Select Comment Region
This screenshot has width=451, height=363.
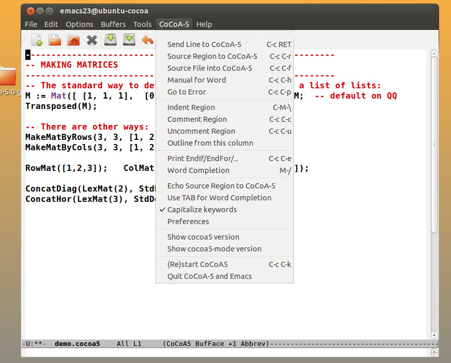click(x=224, y=119)
